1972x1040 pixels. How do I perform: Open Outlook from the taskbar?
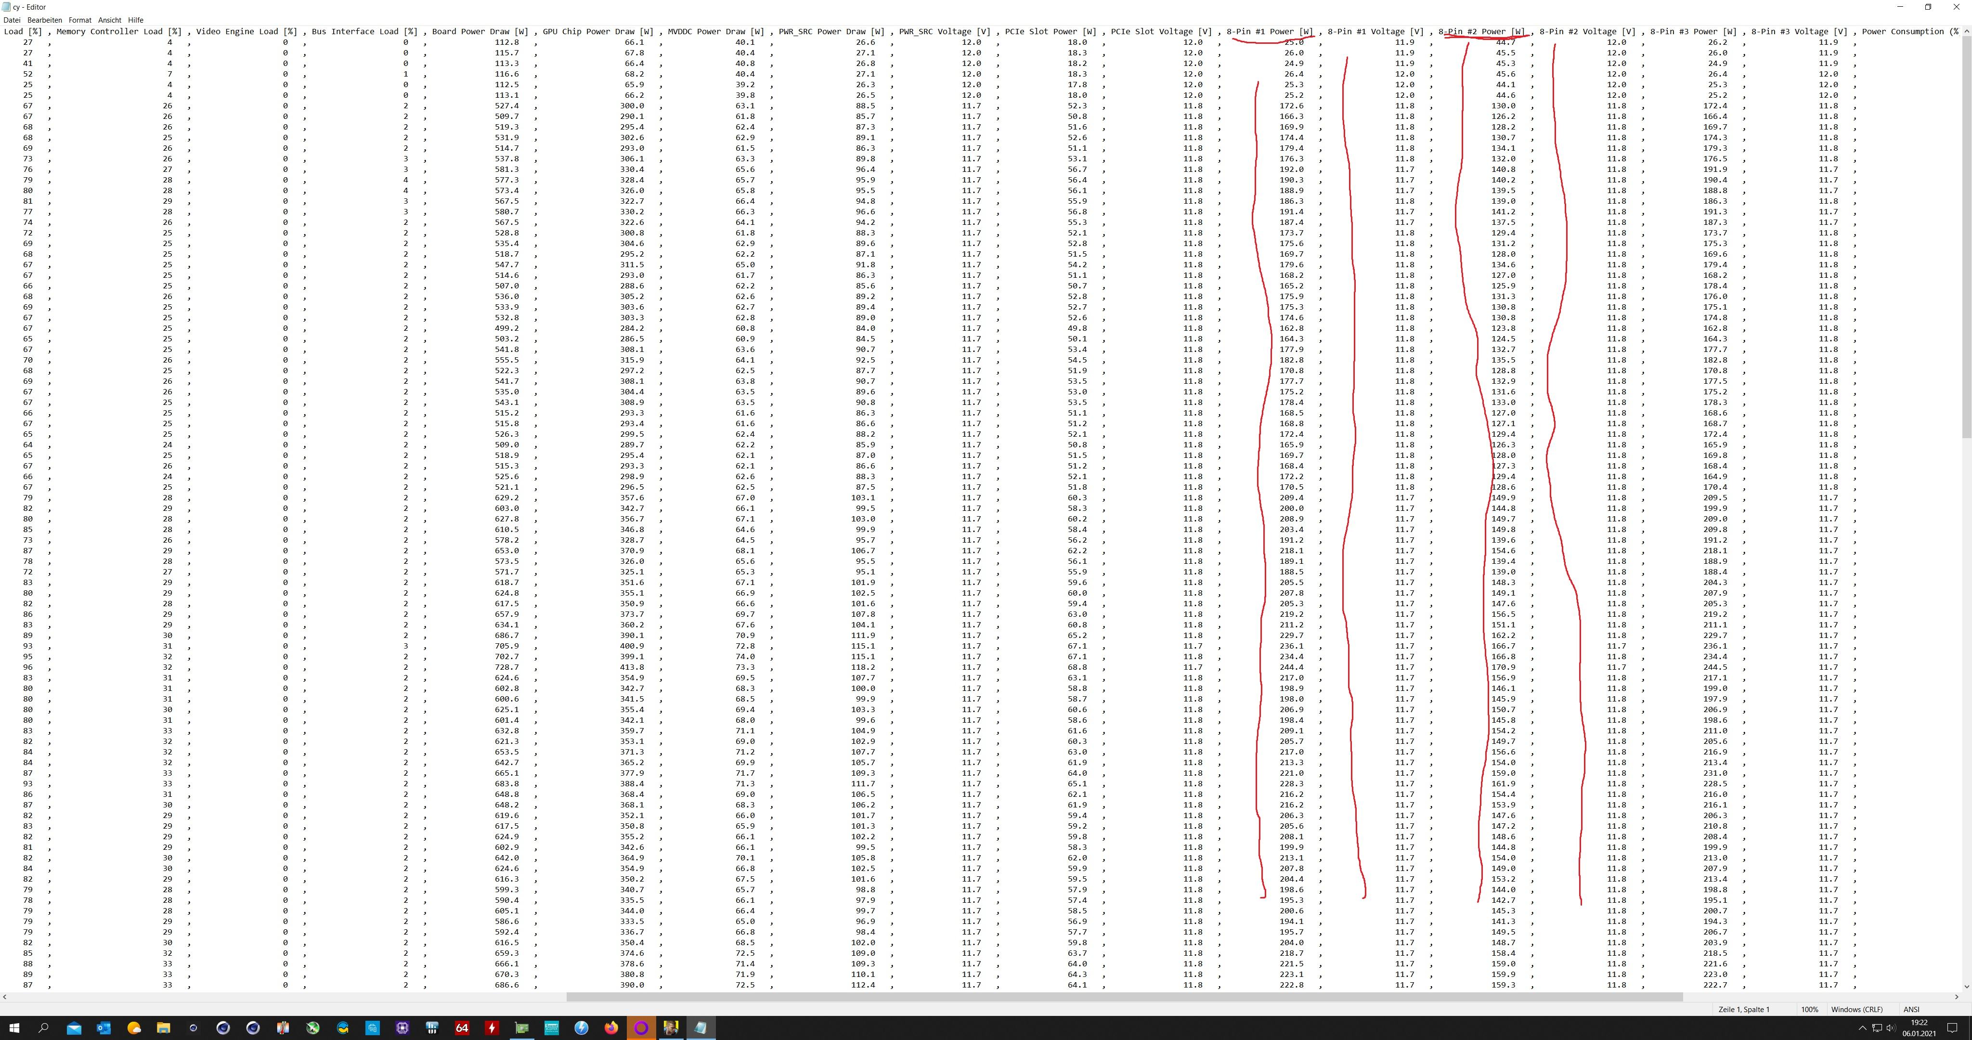(x=104, y=1028)
